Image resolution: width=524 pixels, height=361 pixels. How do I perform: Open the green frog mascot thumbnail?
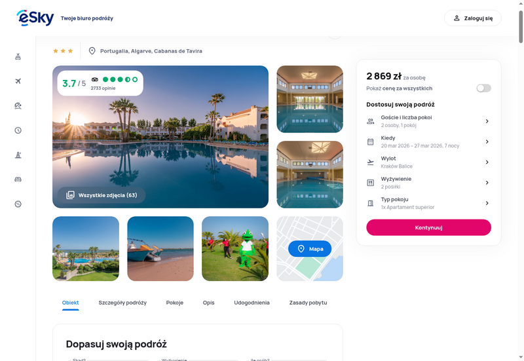point(235,249)
